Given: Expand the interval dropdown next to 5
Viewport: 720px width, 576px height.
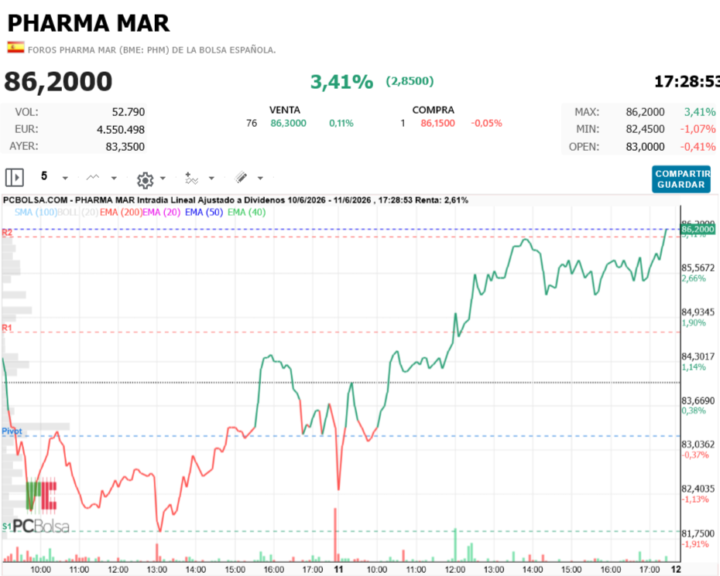Looking at the screenshot, I should (x=65, y=179).
